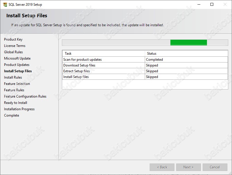Close the SQL Server 2019 Setup window

(225, 4)
